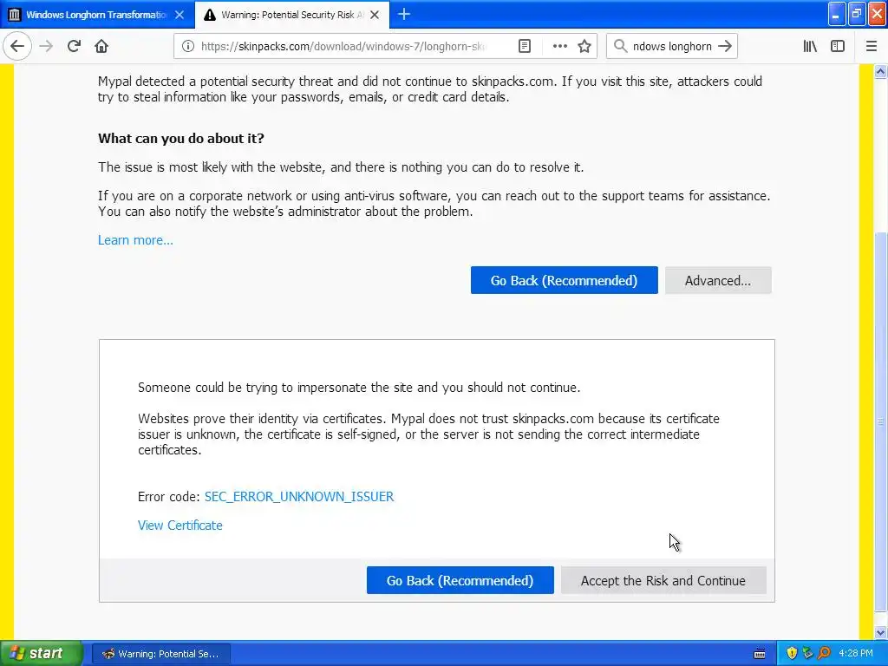
Task: Click the magnifier tray icon
Action: pos(825,654)
